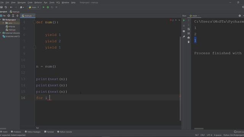Open the Tools menu
Screen dimensions: 244x137
pos(52,3)
